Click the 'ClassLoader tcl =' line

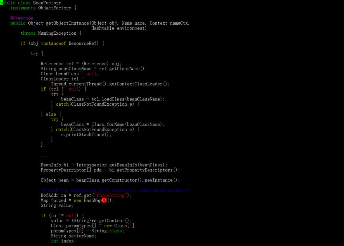pos(62,79)
